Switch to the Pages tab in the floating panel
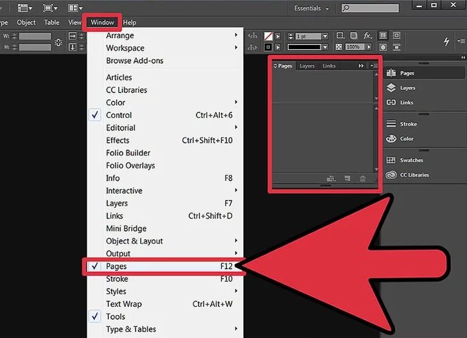 pos(283,66)
